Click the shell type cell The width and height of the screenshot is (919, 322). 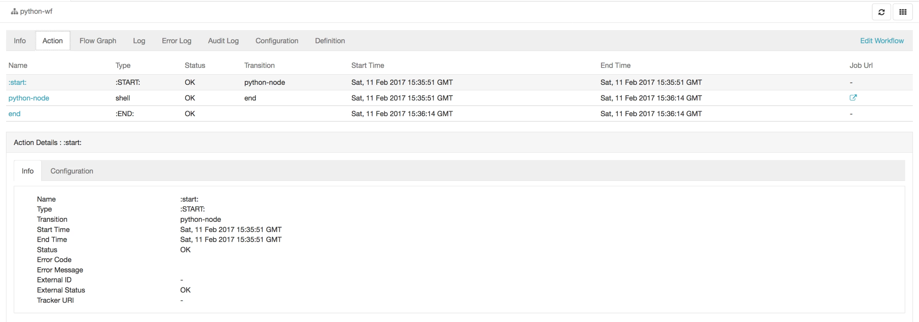(123, 98)
